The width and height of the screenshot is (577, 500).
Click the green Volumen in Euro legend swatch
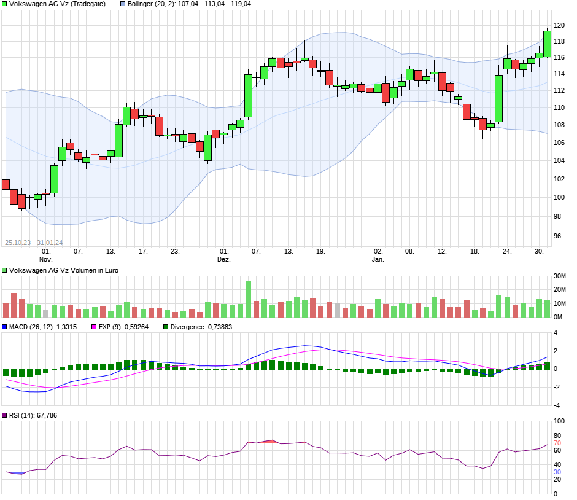coord(4,270)
